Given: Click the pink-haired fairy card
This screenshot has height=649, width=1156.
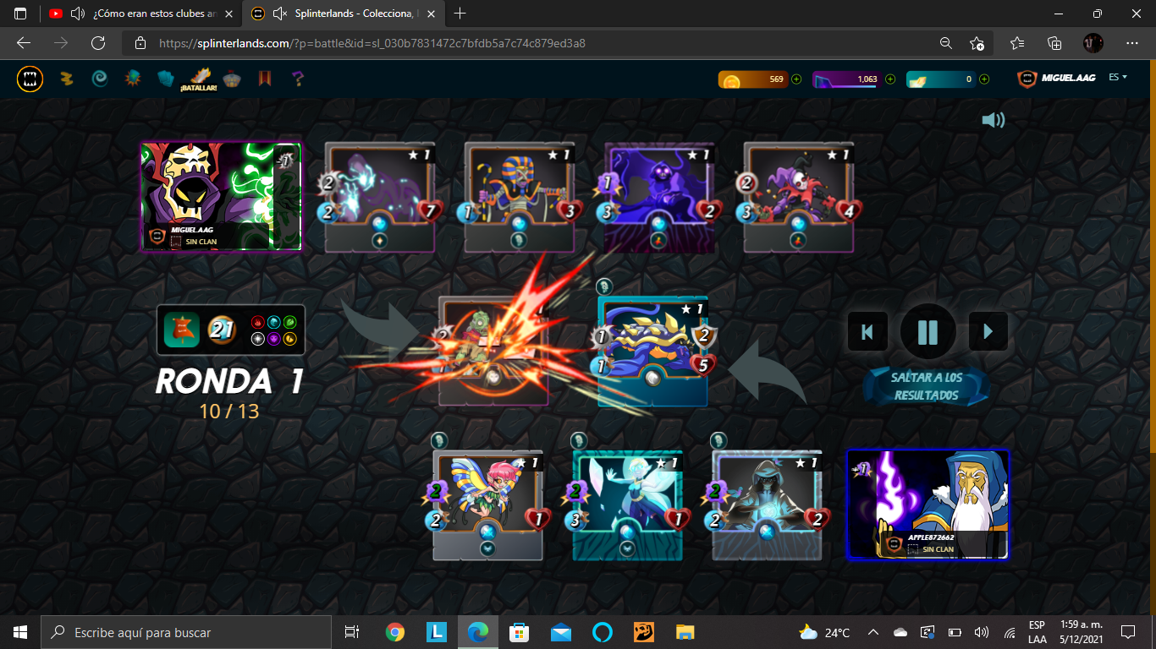Looking at the screenshot, I should tap(488, 504).
